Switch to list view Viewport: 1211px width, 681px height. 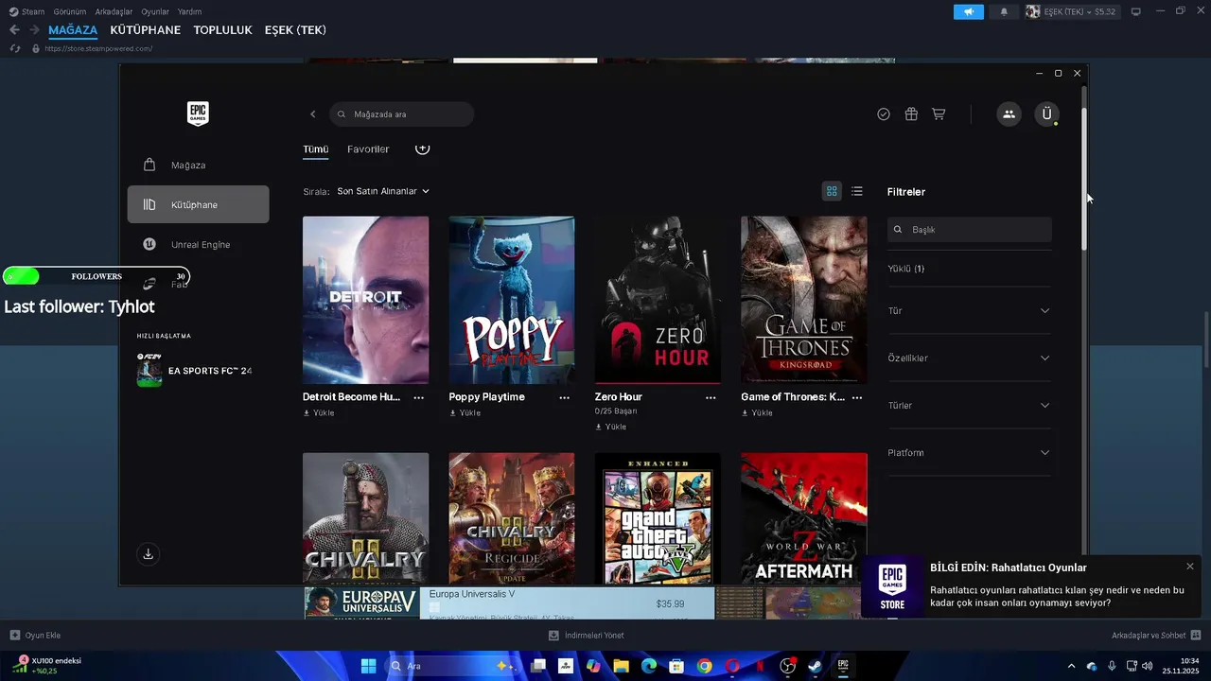click(857, 191)
